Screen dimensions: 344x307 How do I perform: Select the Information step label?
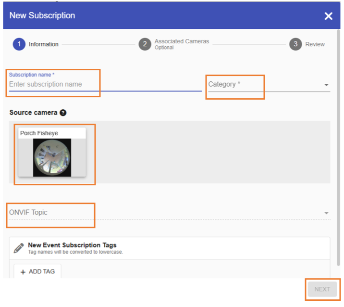pyautogui.click(x=43, y=44)
